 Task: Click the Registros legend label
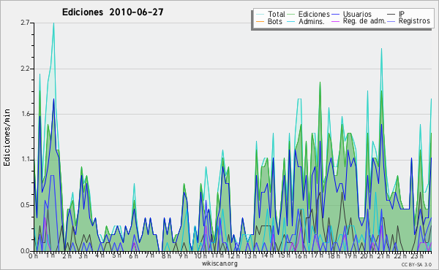point(414,21)
